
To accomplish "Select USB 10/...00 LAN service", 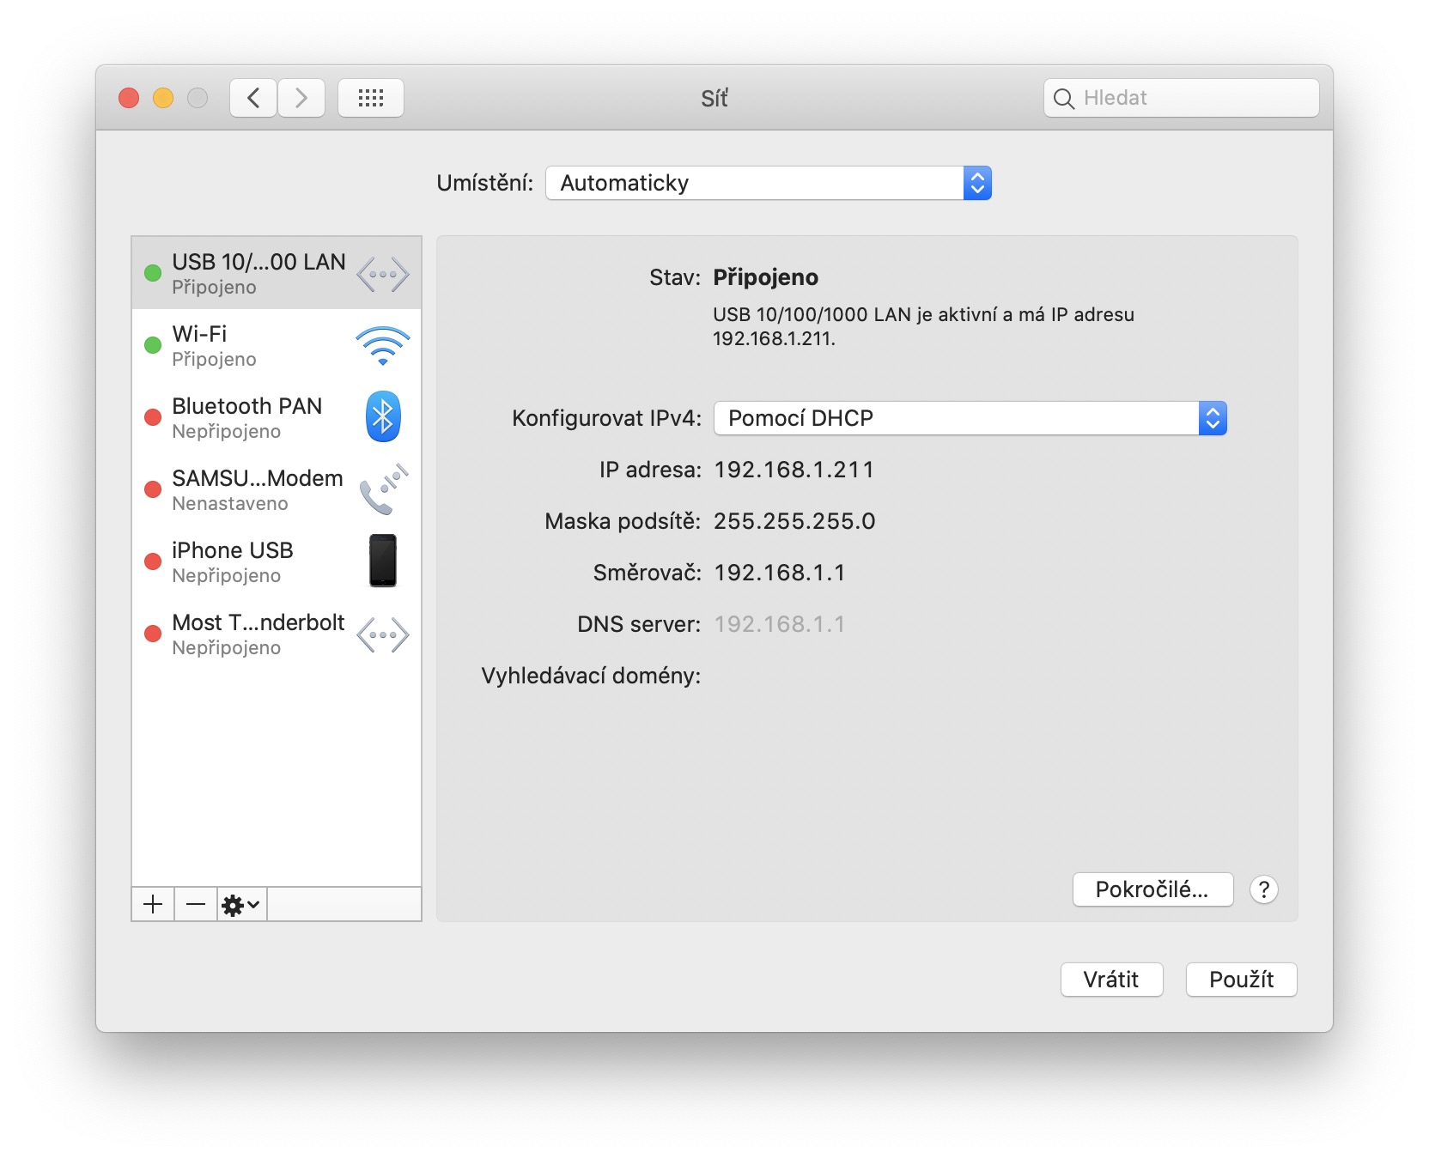I will 277,273.
